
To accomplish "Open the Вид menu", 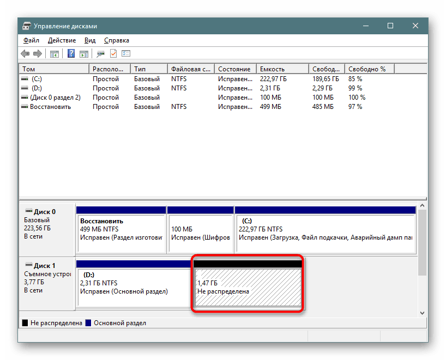I will 90,40.
